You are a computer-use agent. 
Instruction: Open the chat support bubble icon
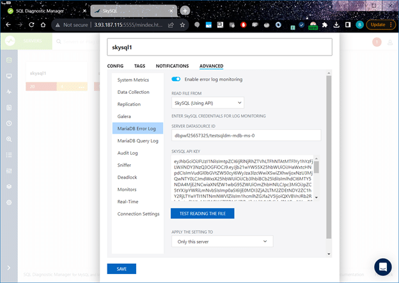pyautogui.click(x=383, y=267)
